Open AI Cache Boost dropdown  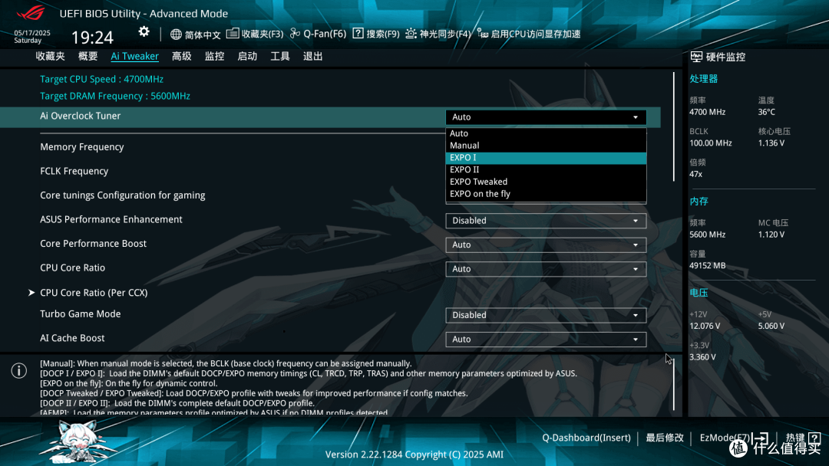click(546, 340)
